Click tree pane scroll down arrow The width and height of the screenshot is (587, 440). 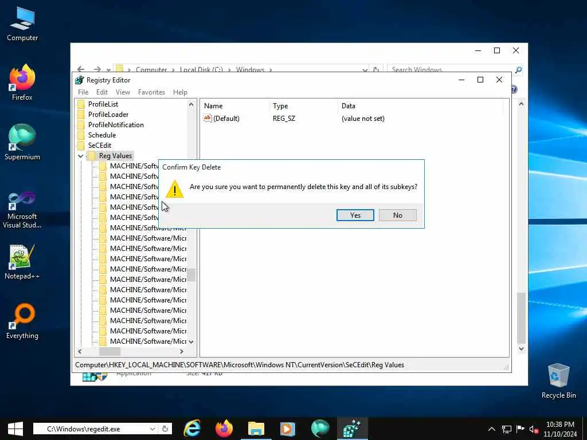pyautogui.click(x=191, y=341)
